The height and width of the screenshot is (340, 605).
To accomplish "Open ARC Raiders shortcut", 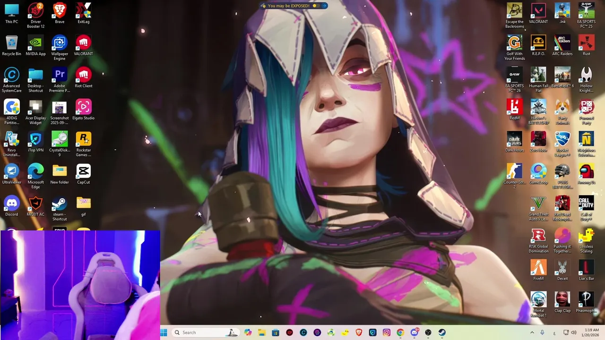I will [562, 45].
